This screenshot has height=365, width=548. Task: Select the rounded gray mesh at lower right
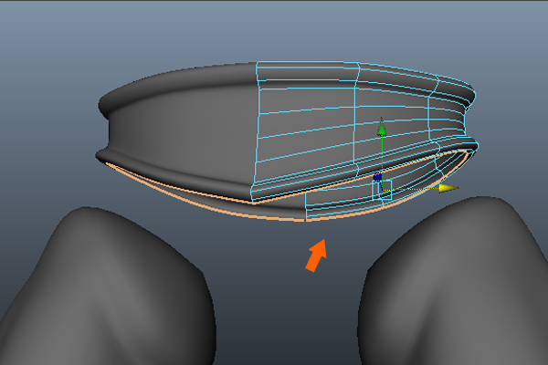point(454,283)
